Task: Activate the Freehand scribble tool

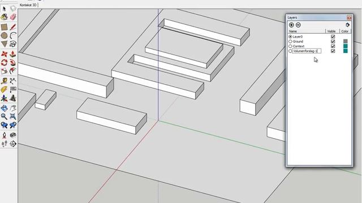Action: [13, 44]
